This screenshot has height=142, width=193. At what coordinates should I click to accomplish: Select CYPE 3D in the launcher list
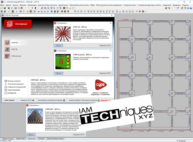(11, 49)
